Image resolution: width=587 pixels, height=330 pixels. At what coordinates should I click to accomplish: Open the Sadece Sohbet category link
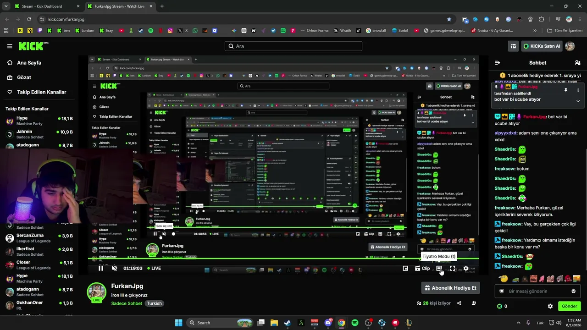click(127, 303)
